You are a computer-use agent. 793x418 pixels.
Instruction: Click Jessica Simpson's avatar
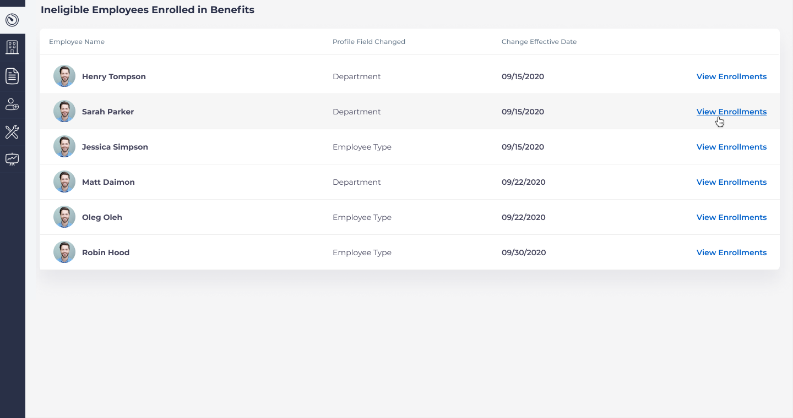64,147
